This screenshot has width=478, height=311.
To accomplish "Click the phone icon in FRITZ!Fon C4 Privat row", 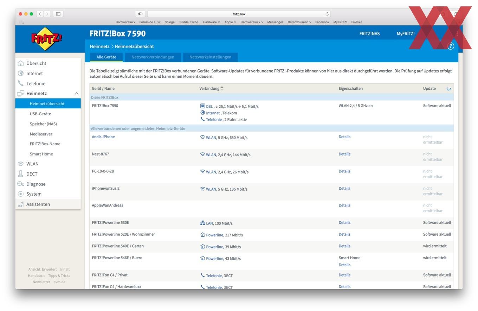I will point(202,275).
